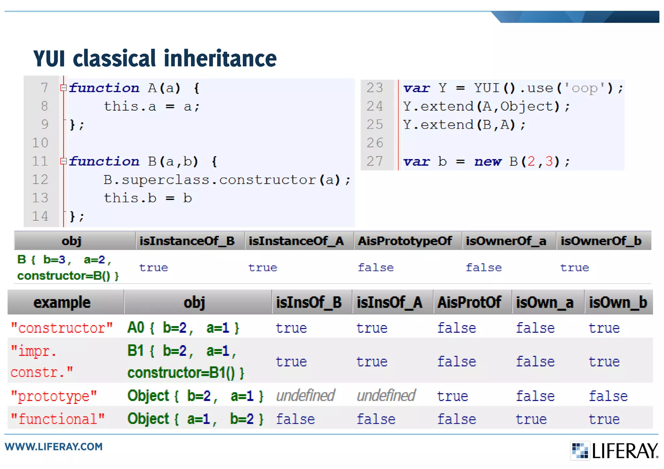
Task: Click the isOwnerOf_a column header
Action: (x=506, y=241)
